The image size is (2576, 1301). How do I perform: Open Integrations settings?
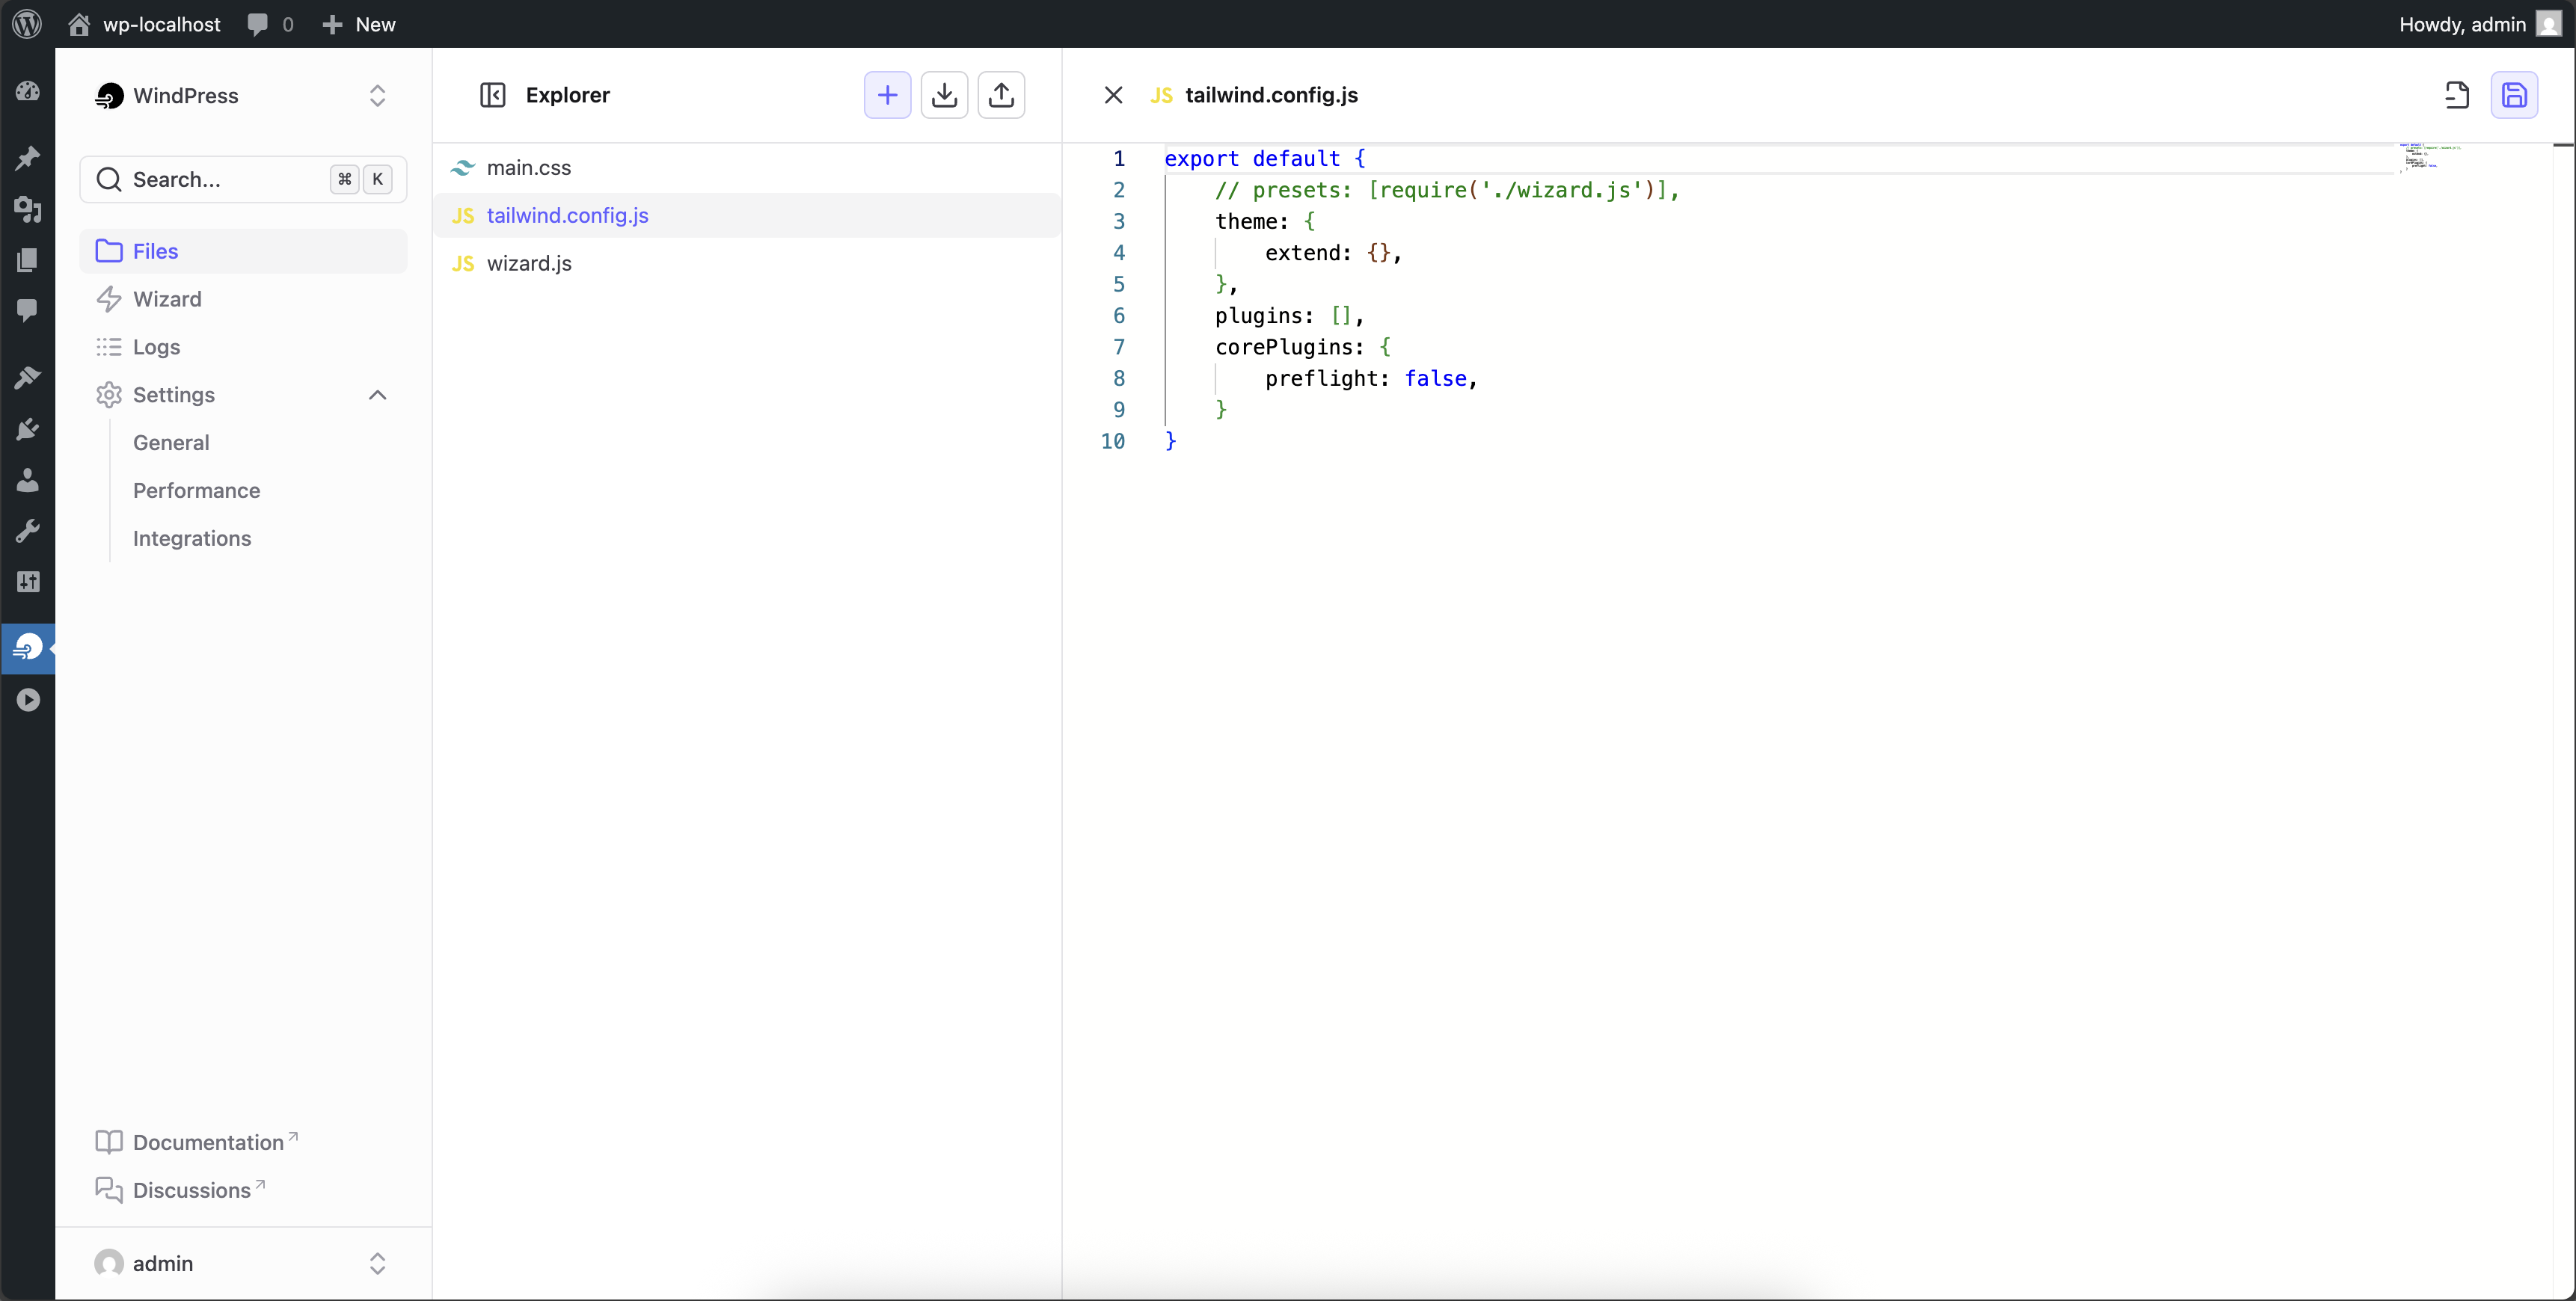point(192,539)
